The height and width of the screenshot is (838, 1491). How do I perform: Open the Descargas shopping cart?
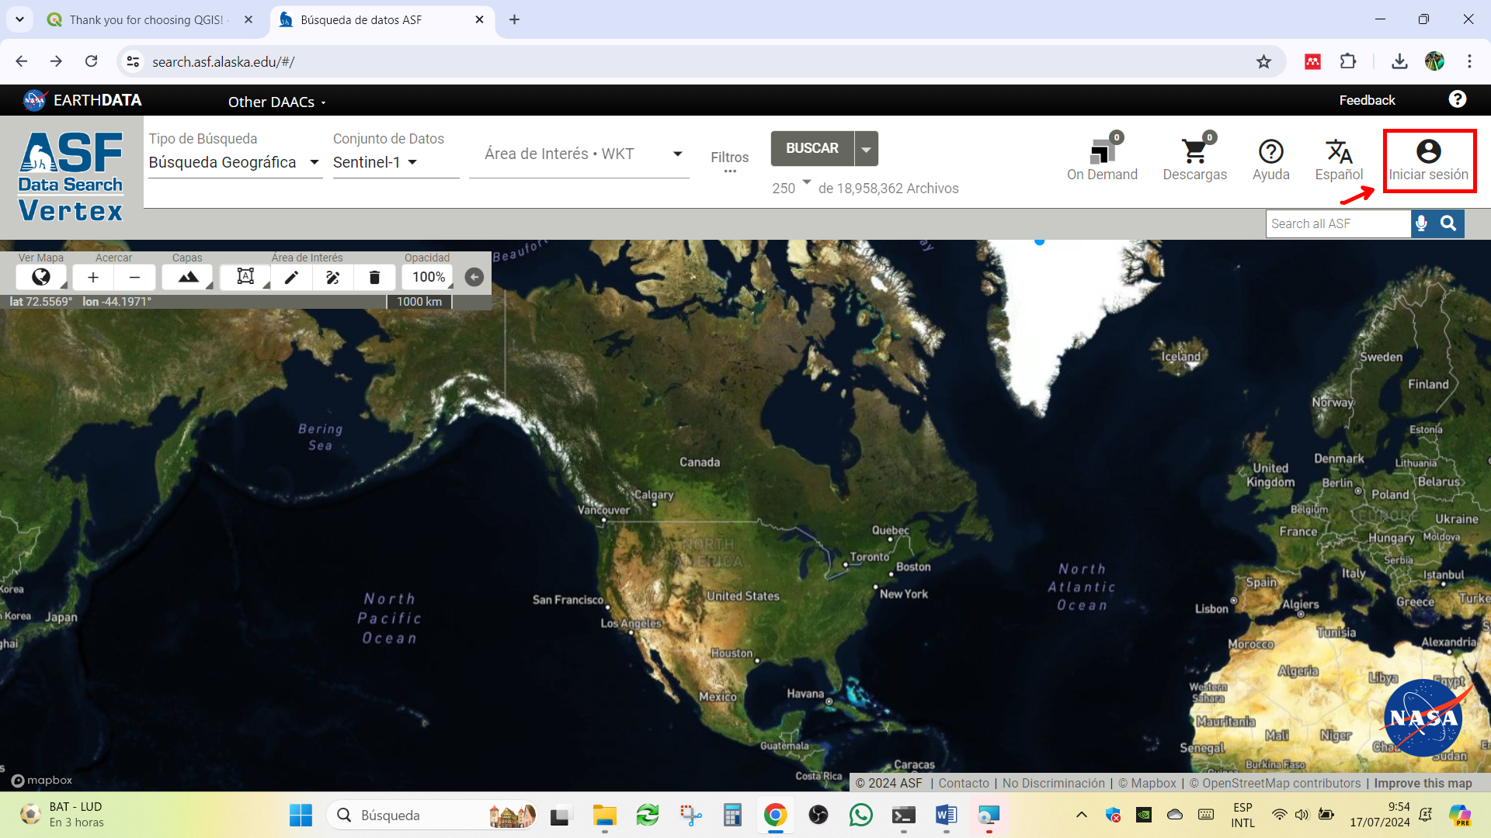[x=1194, y=159]
